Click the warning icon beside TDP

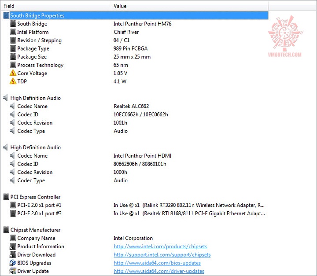[x=13, y=81]
